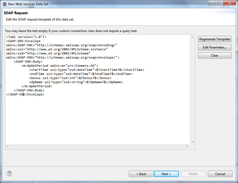Click the Eclipse icon in the title bar
This screenshot has height=183, width=238.
(x=4, y=4)
